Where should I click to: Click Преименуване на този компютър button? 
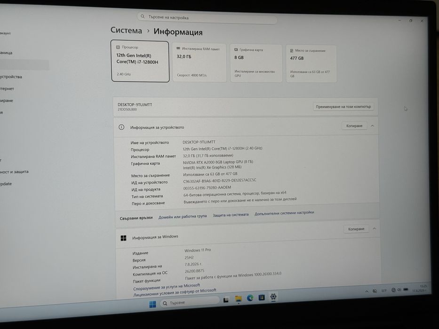pos(343,107)
